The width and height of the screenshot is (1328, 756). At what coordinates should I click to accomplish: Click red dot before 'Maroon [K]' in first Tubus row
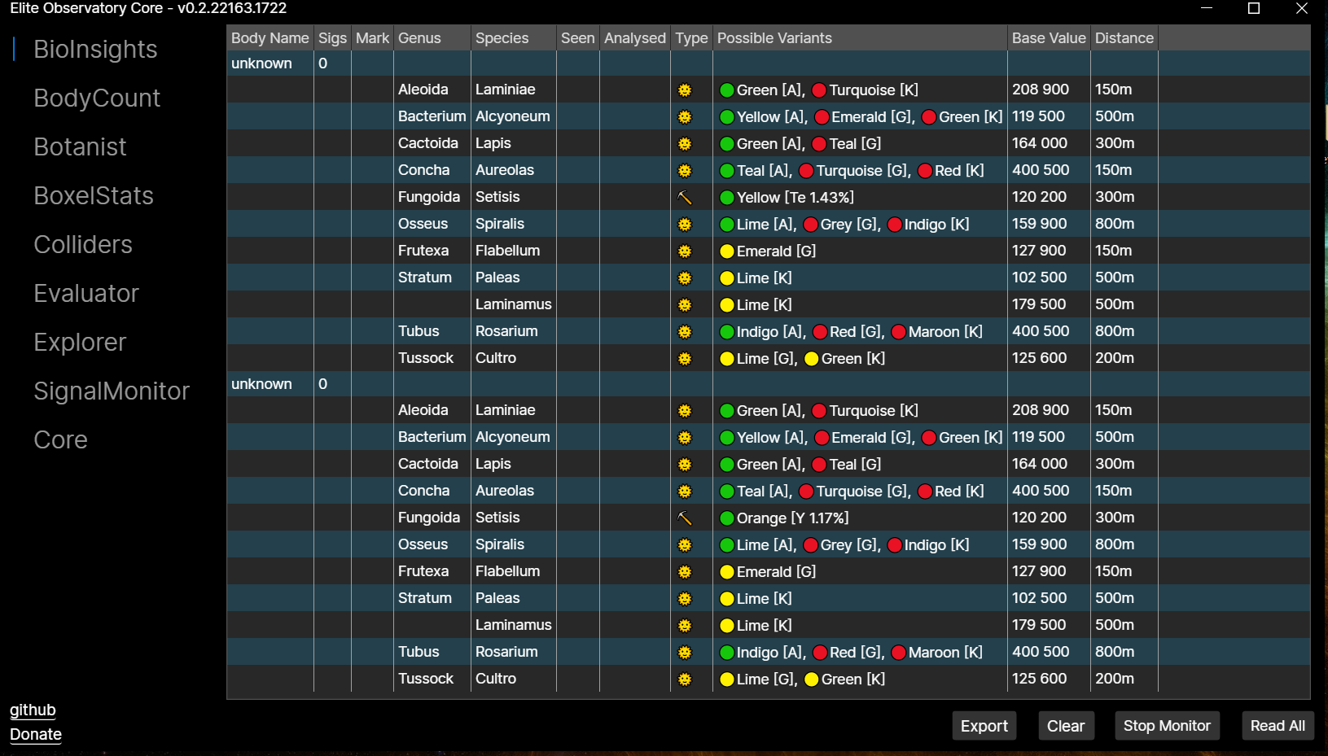click(x=899, y=332)
